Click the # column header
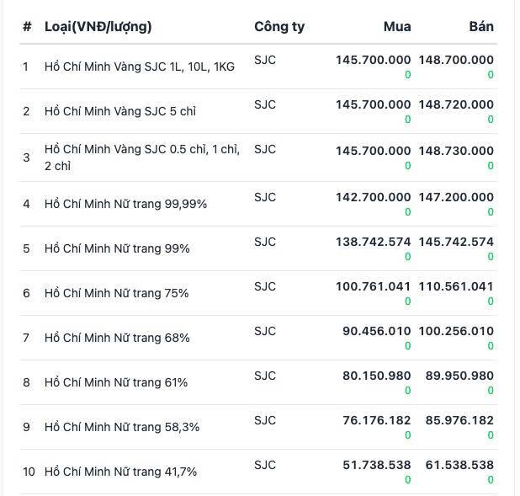The image size is (520, 496). (27, 27)
